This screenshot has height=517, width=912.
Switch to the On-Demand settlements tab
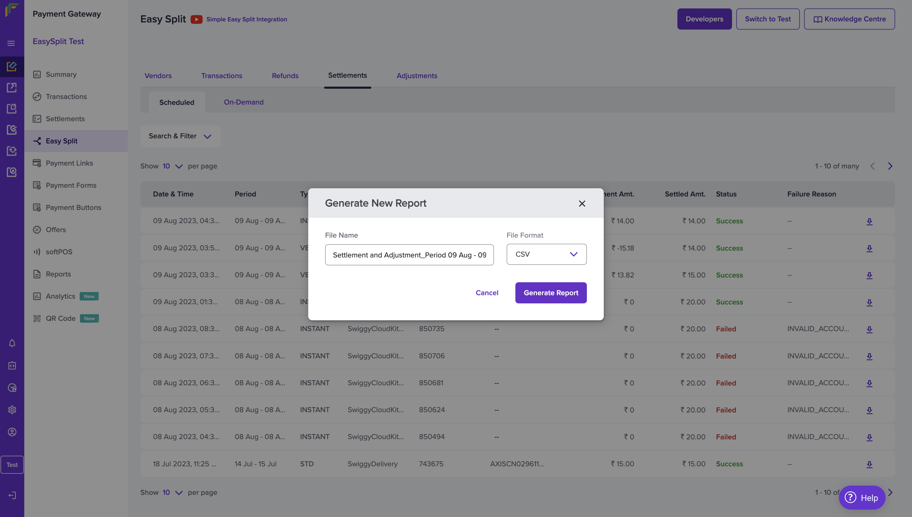pyautogui.click(x=243, y=102)
